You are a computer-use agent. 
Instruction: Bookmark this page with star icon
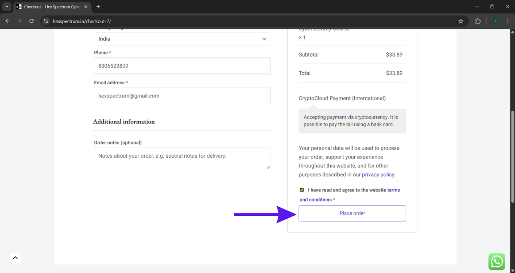pos(461,21)
